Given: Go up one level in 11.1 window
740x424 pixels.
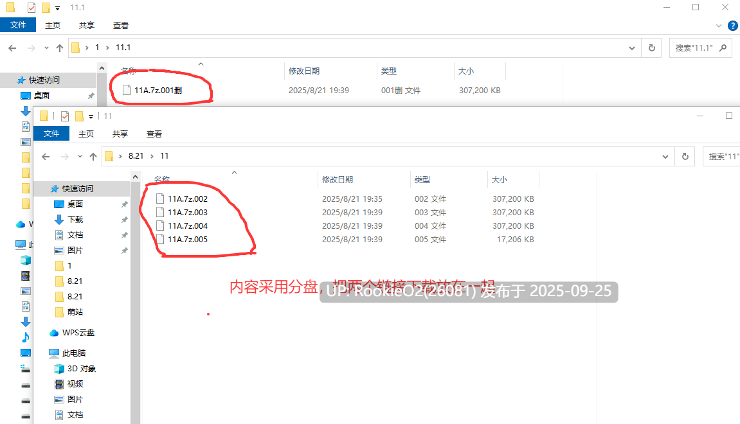Looking at the screenshot, I should coord(59,48).
